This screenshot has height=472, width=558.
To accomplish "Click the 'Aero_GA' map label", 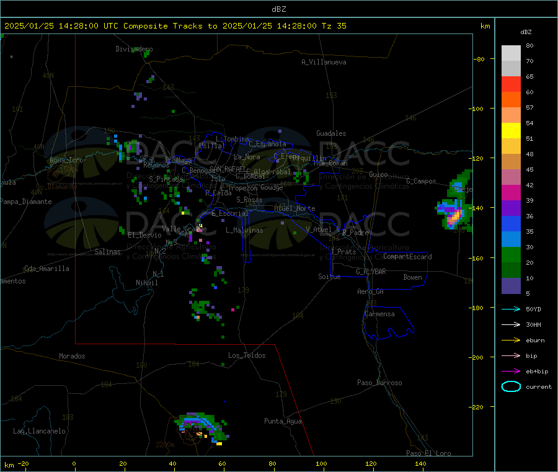I will click(371, 292).
